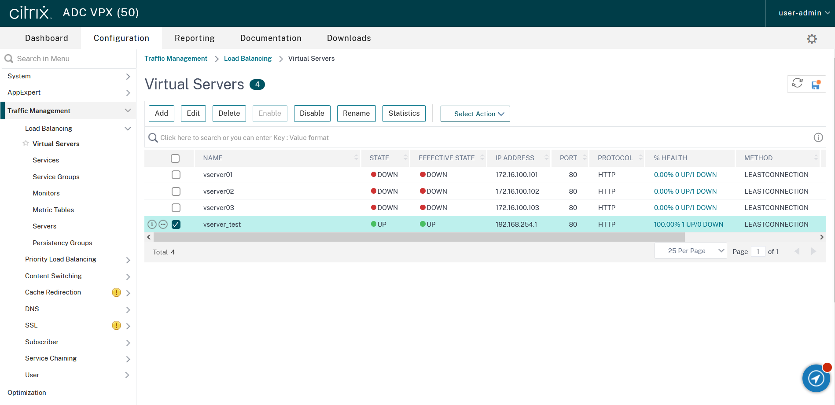Uncheck the vserver_test checkbox

coord(176,225)
